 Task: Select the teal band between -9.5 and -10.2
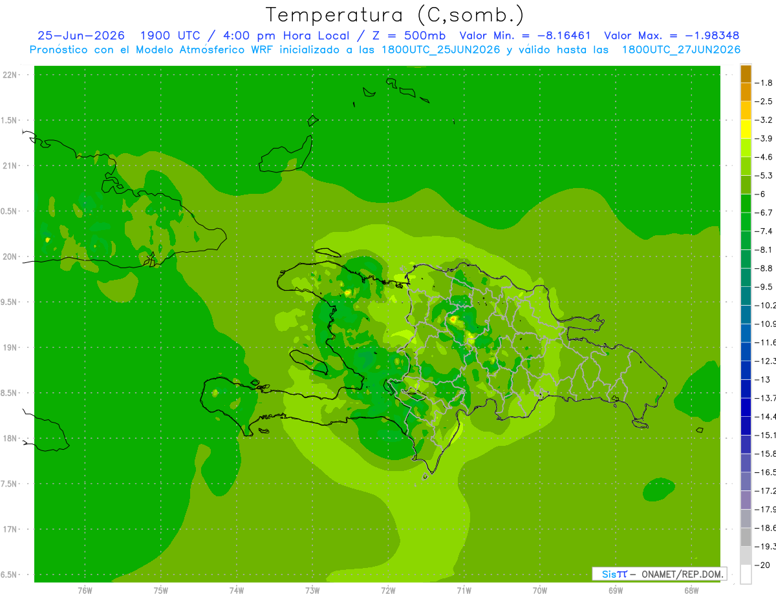point(746,296)
